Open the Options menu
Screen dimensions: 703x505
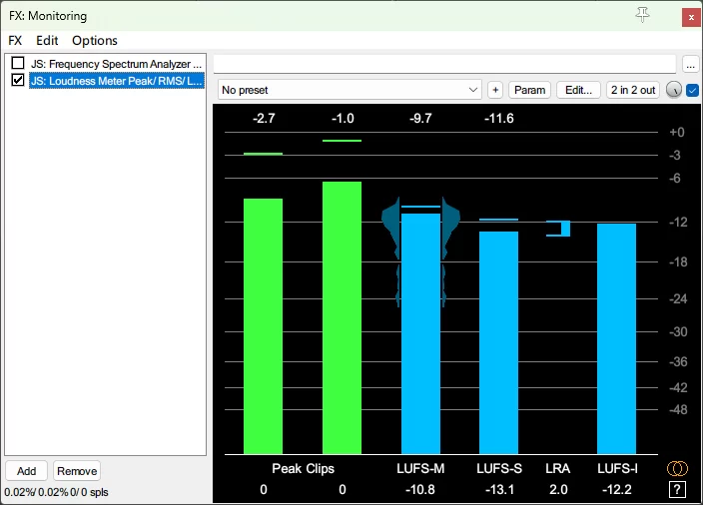[95, 40]
